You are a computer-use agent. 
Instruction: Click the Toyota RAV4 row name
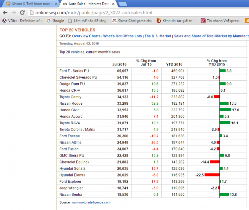[x=70, y=123]
